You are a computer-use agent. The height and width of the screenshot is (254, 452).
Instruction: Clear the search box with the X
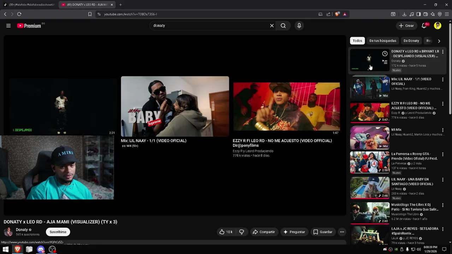[272, 25]
